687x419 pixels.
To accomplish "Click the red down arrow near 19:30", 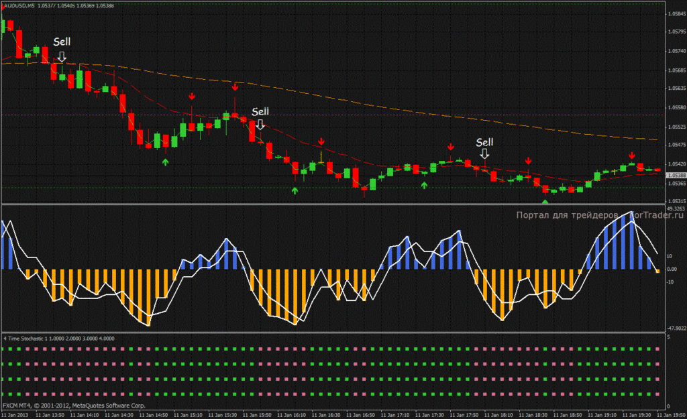I will tap(632, 156).
